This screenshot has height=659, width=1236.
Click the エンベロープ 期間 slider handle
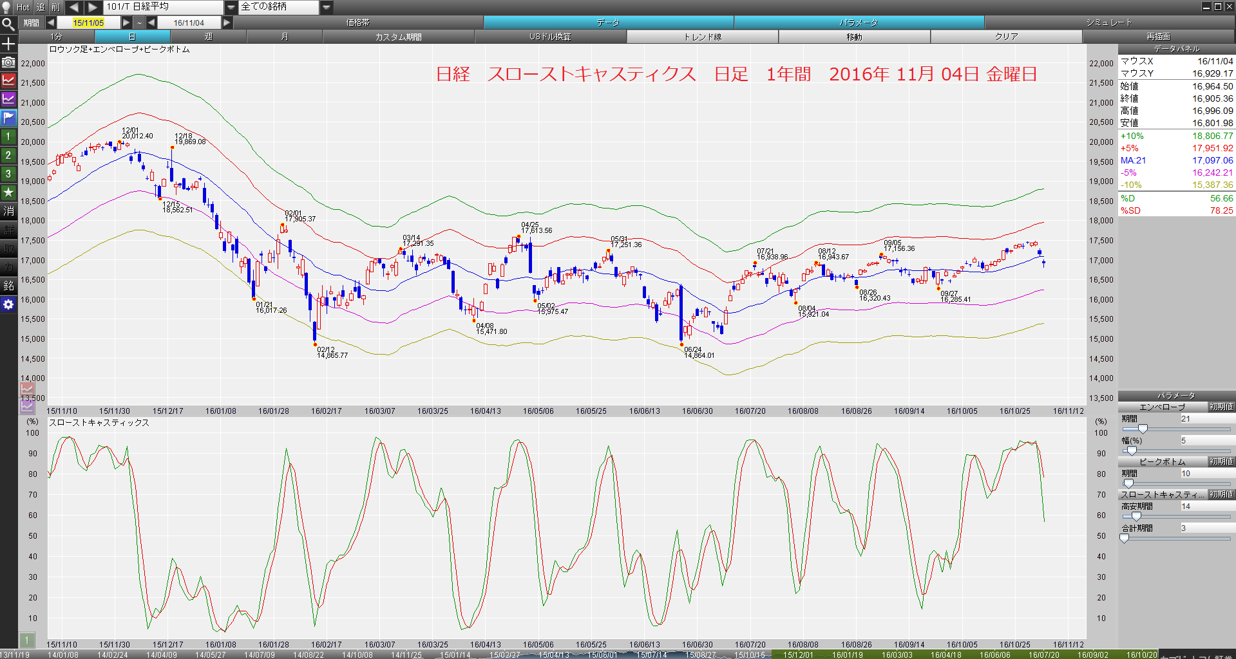click(x=1143, y=429)
